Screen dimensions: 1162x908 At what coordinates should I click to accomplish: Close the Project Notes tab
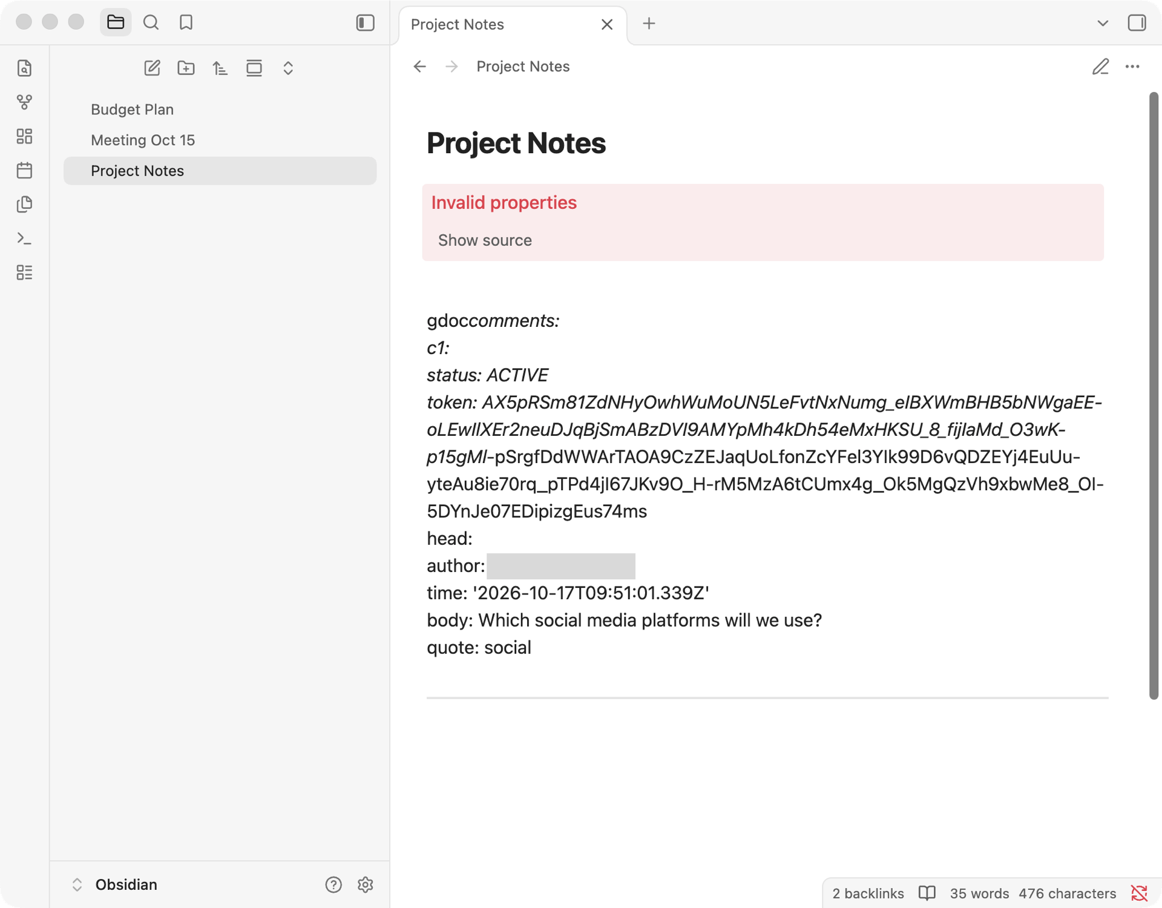[607, 24]
